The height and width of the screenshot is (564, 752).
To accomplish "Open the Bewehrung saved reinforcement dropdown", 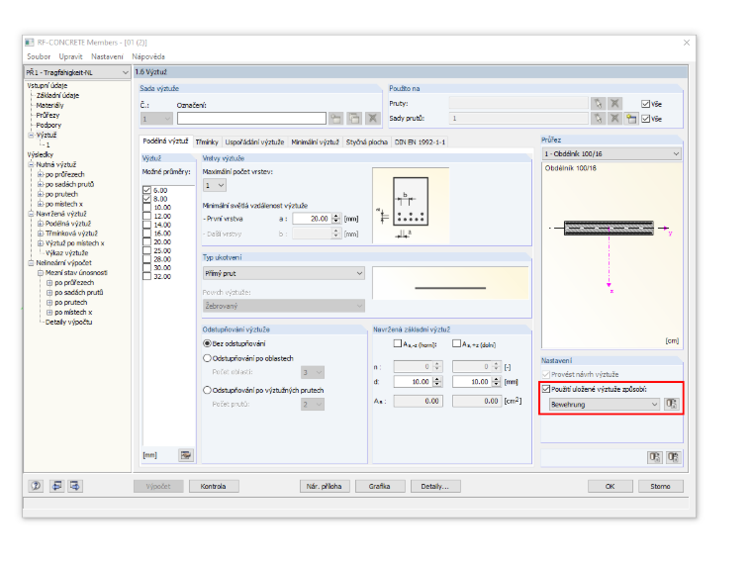I will [605, 405].
